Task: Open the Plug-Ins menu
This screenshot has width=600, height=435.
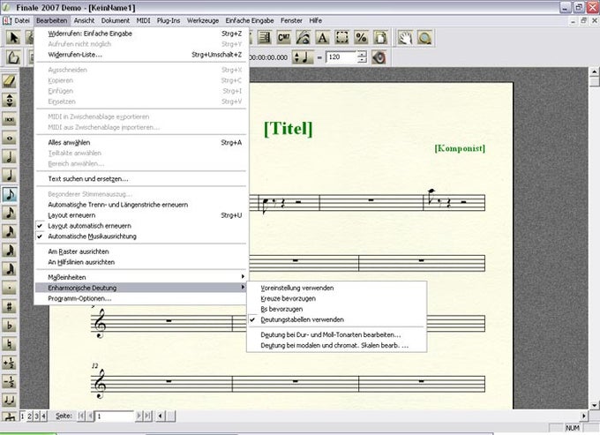Action: coord(169,20)
